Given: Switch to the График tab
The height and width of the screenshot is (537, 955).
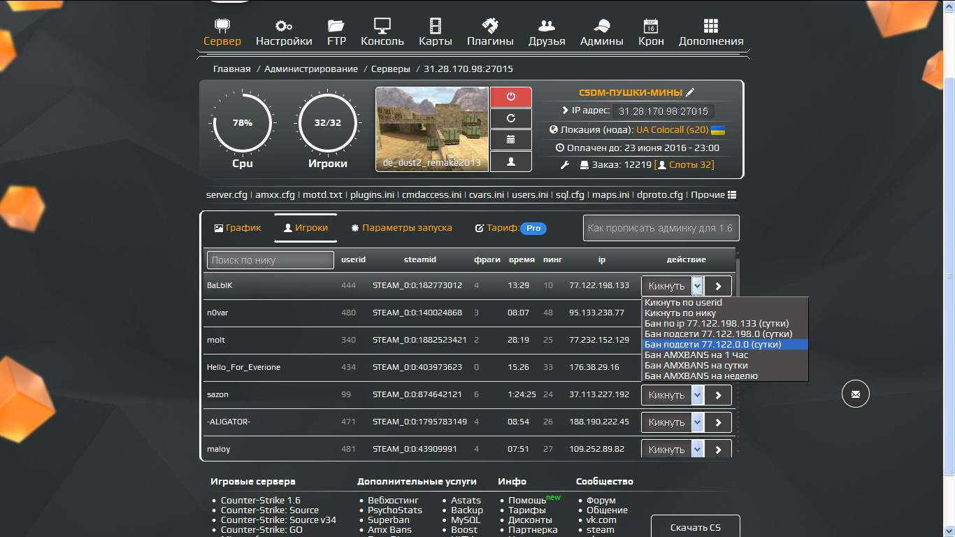Looking at the screenshot, I should point(238,228).
